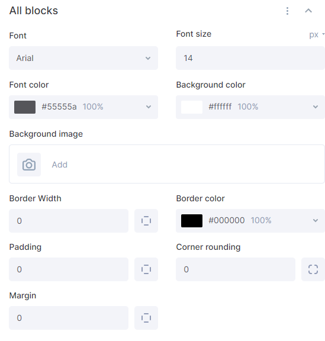The width and height of the screenshot is (325, 341).
Task: Toggle per-corner rounding settings icon
Action: coord(313,269)
